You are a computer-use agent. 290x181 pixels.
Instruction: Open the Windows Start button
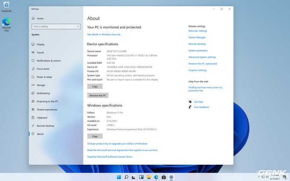tap(119, 177)
